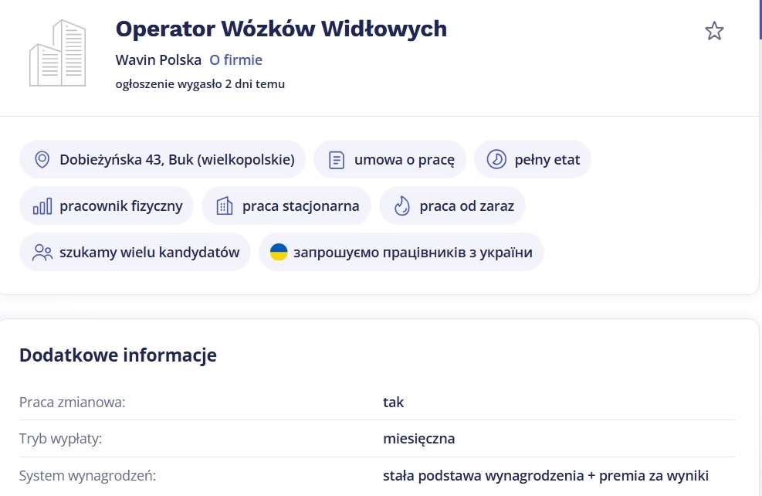Click the 'запрошуємо працівників з україни' tag text

click(x=412, y=253)
